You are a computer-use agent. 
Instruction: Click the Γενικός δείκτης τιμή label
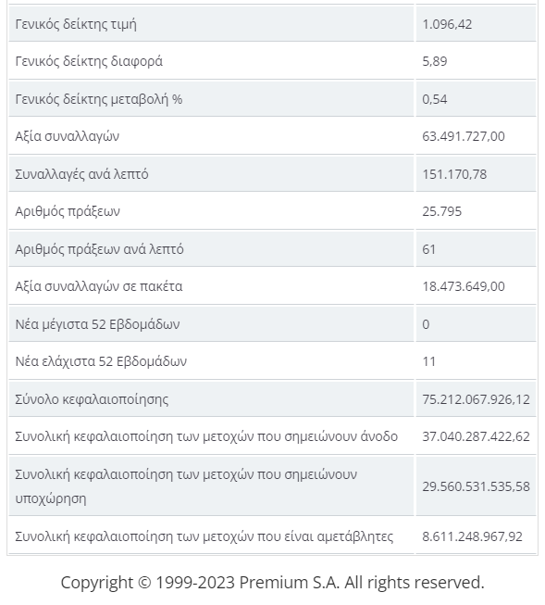click(x=76, y=24)
